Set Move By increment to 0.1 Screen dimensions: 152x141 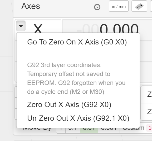click(73, 129)
